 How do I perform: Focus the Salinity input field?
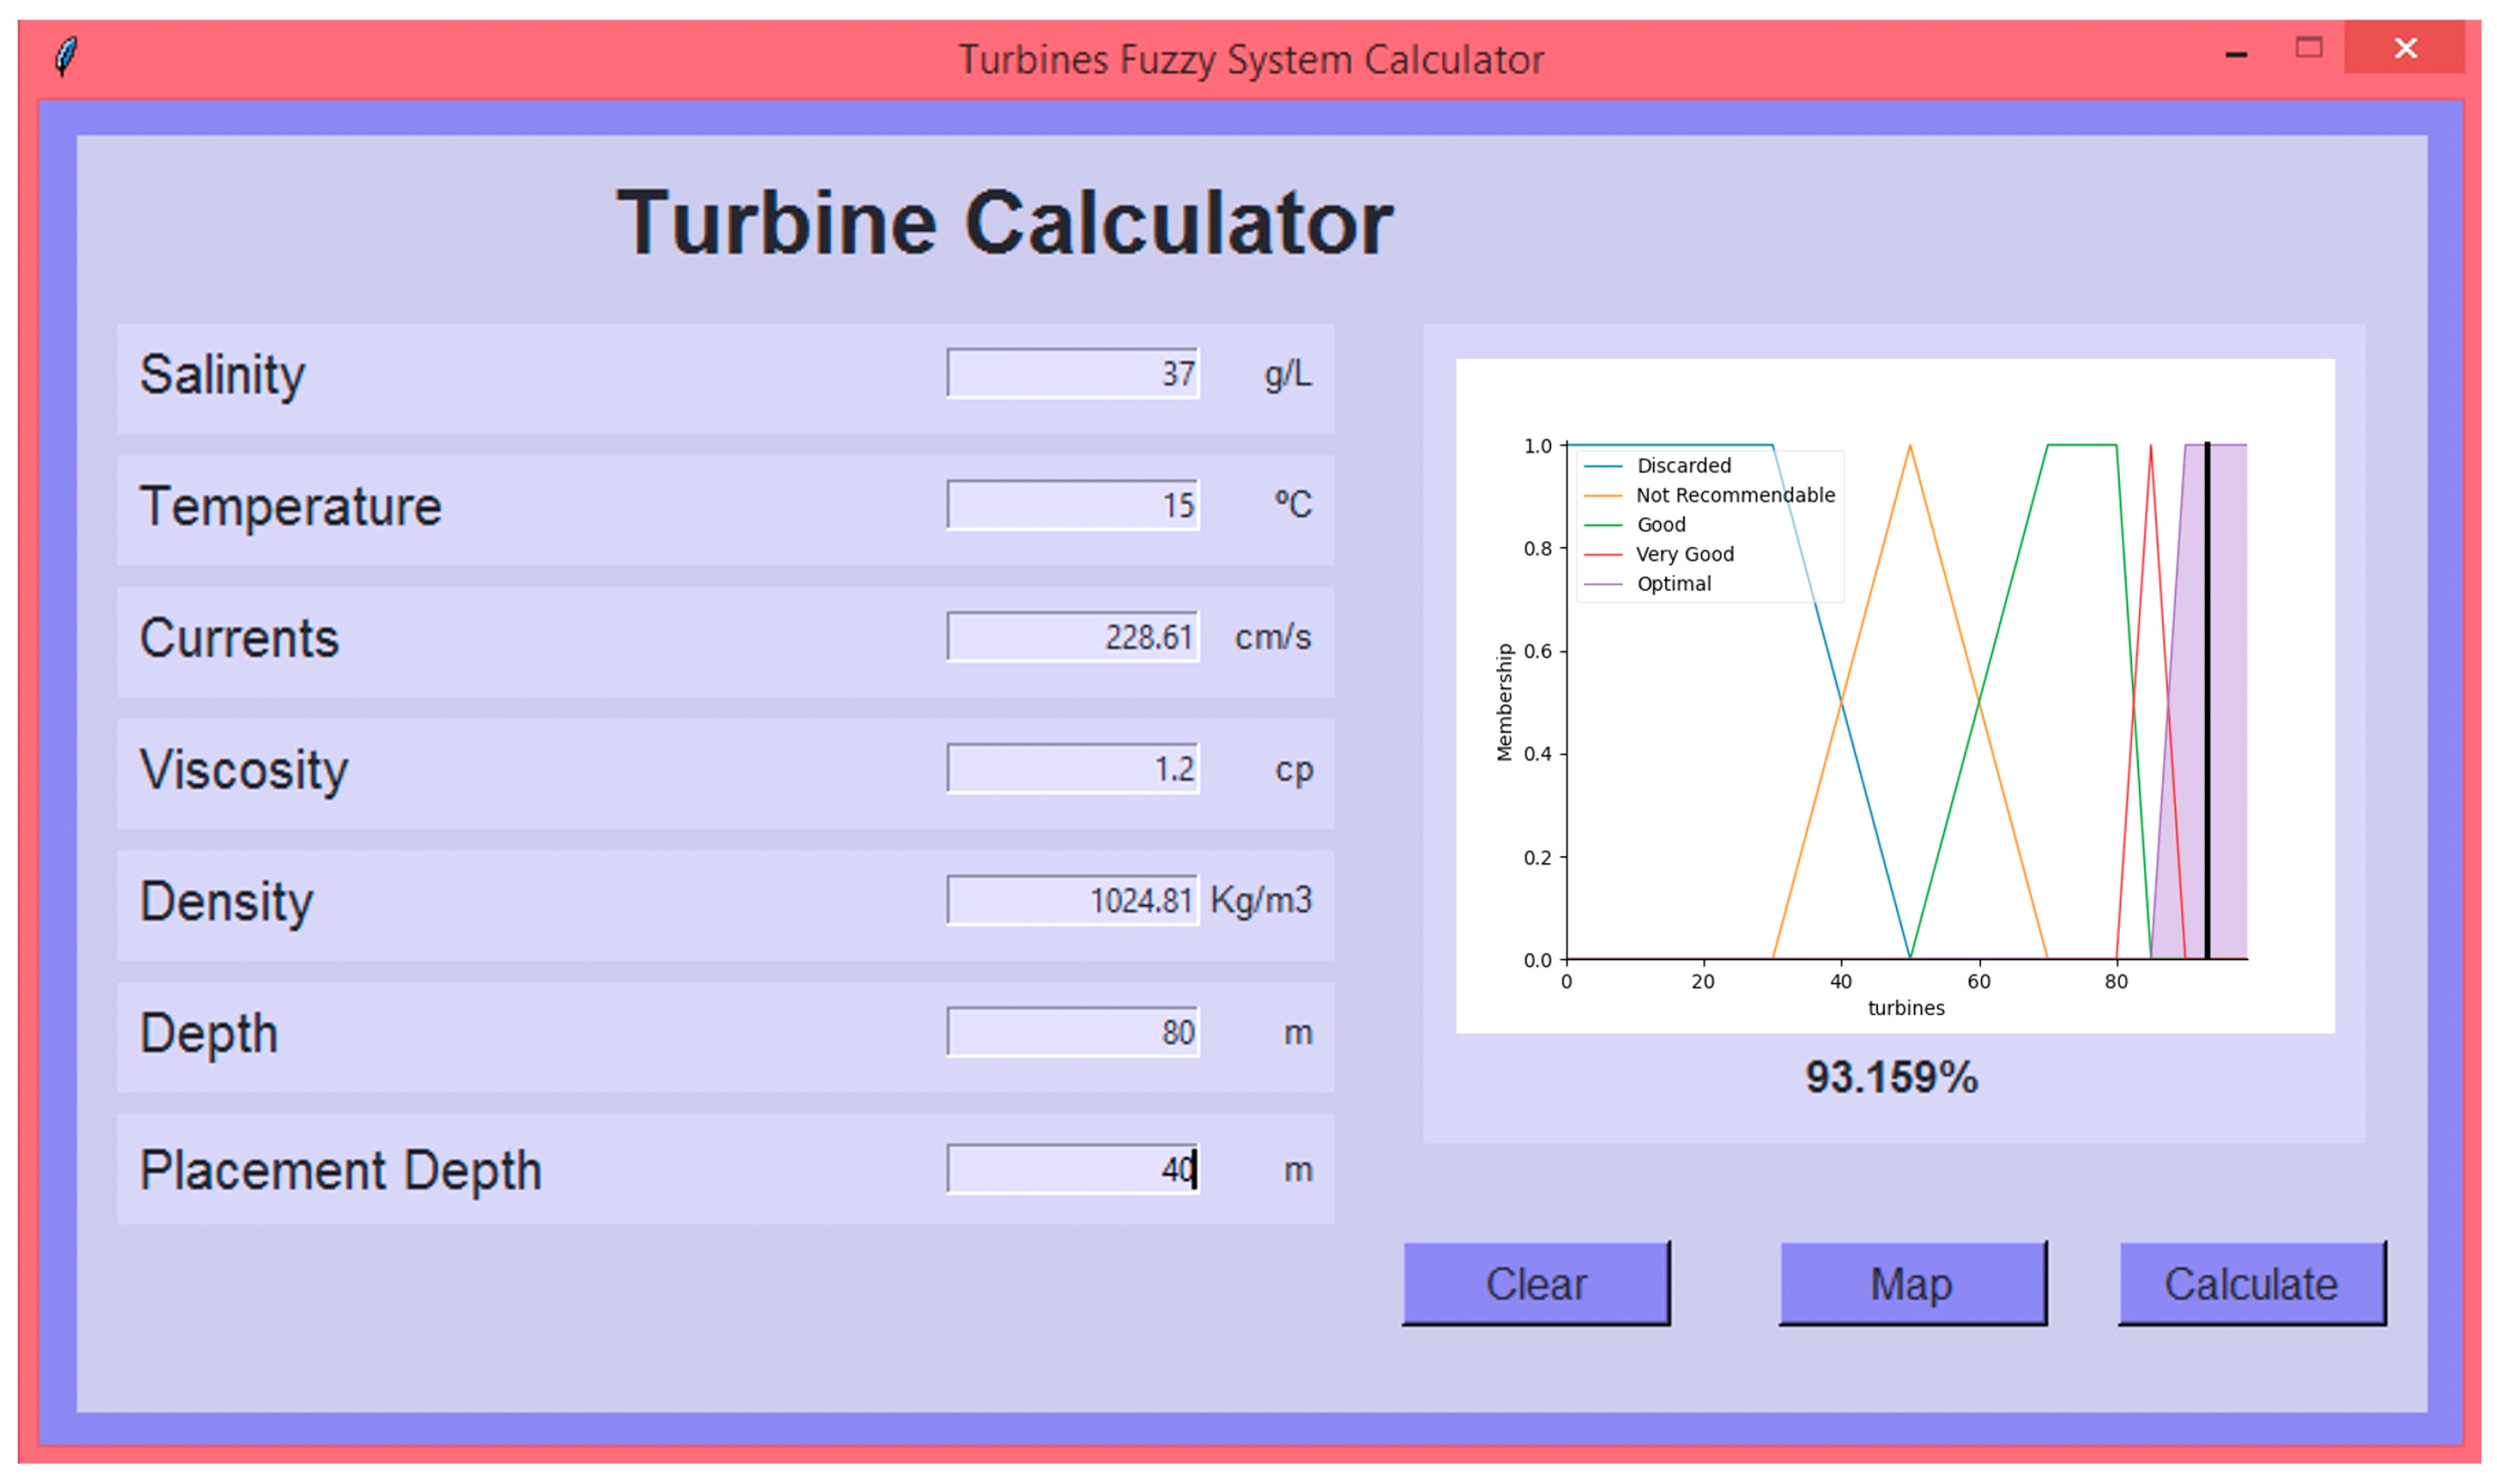[1072, 374]
